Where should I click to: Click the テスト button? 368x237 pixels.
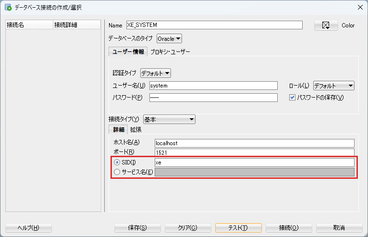238,227
